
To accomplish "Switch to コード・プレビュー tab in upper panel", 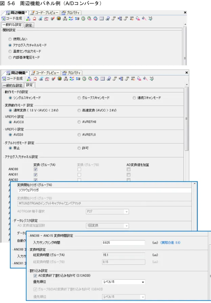I will pyautogui.click(x=45, y=13).
